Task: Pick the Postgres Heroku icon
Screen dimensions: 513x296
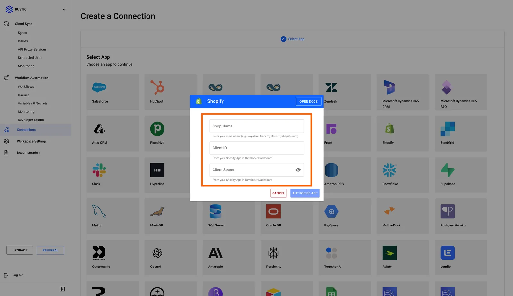Action: click(x=447, y=211)
